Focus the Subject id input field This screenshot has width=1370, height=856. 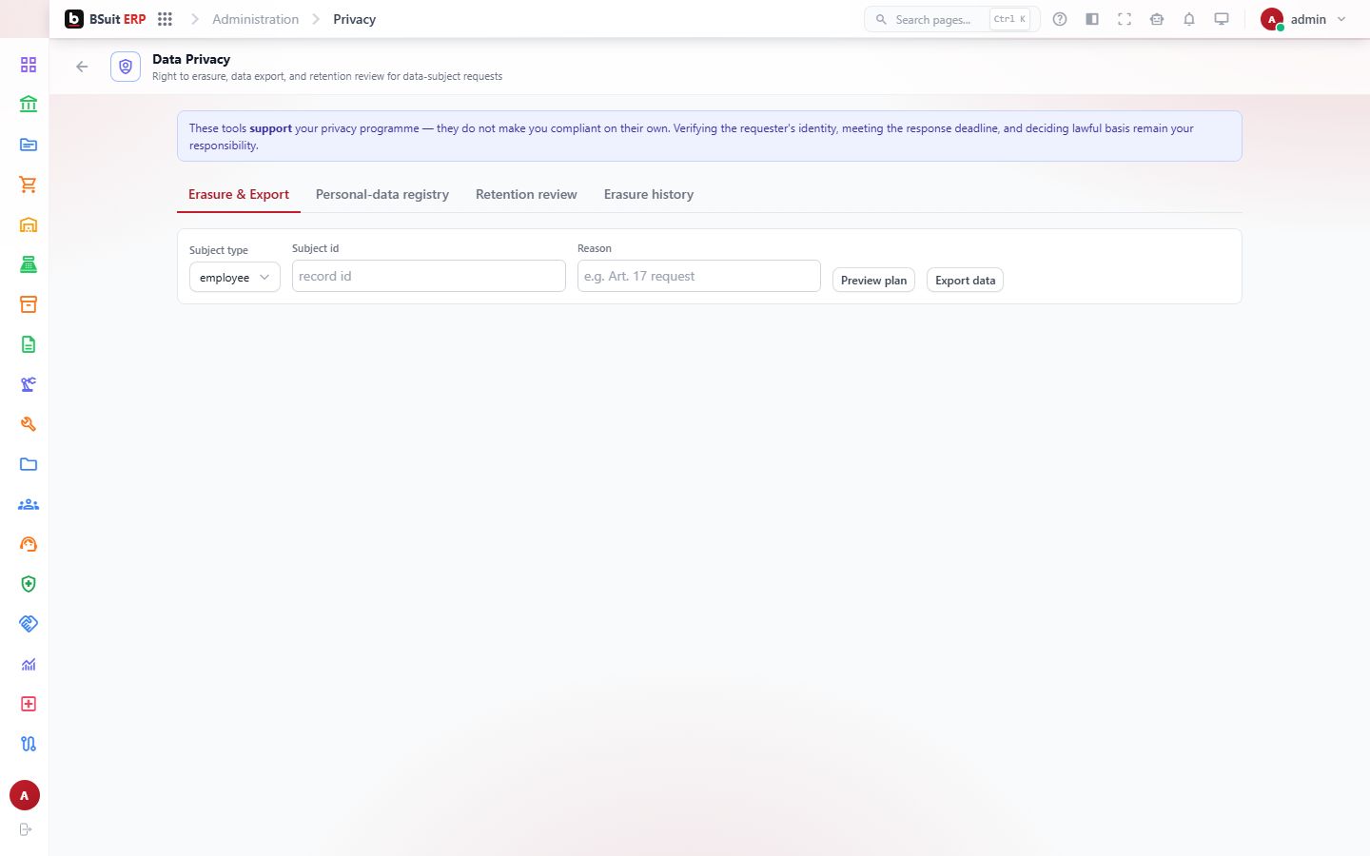tap(429, 276)
